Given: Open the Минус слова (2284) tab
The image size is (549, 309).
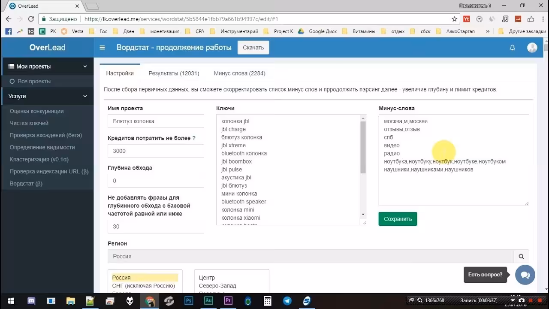Looking at the screenshot, I should [x=239, y=73].
